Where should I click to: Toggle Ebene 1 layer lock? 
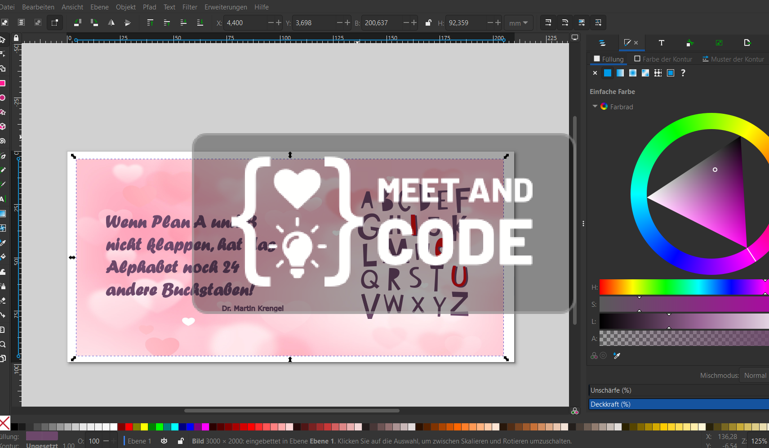pos(181,441)
